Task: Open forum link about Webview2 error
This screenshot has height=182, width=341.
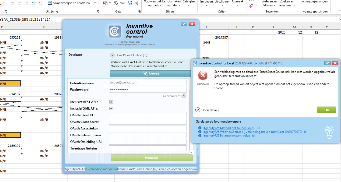Action: tap(253, 132)
